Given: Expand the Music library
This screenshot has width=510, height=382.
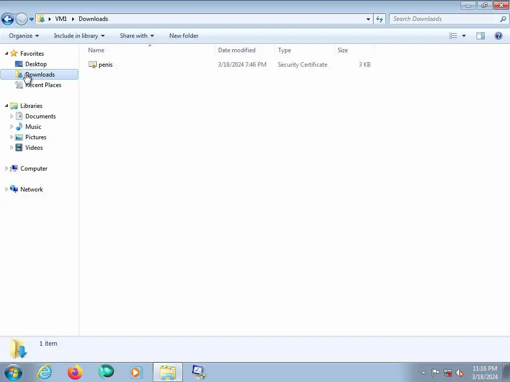Looking at the screenshot, I should coord(12,127).
